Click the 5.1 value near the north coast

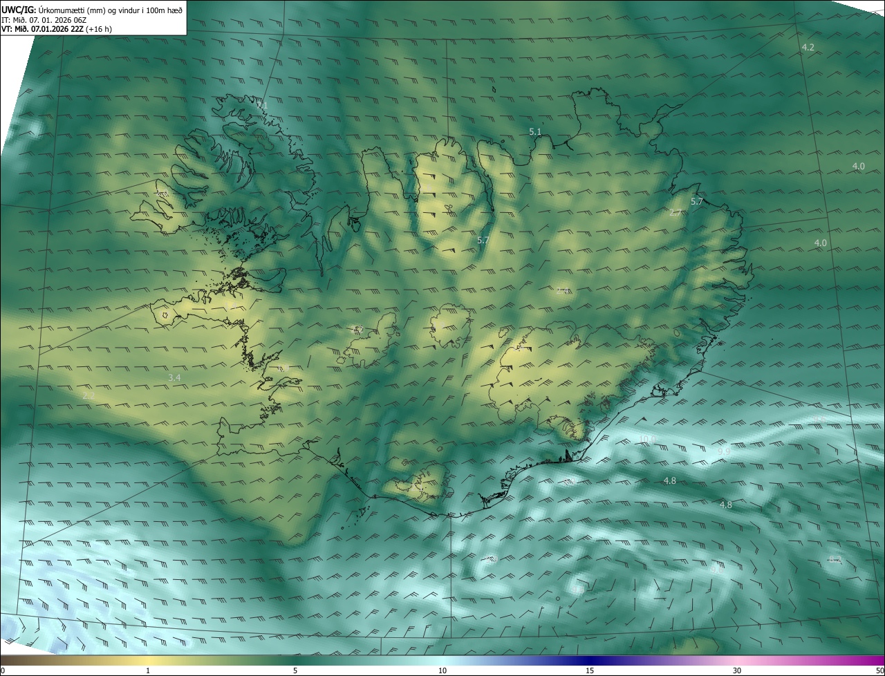(535, 131)
